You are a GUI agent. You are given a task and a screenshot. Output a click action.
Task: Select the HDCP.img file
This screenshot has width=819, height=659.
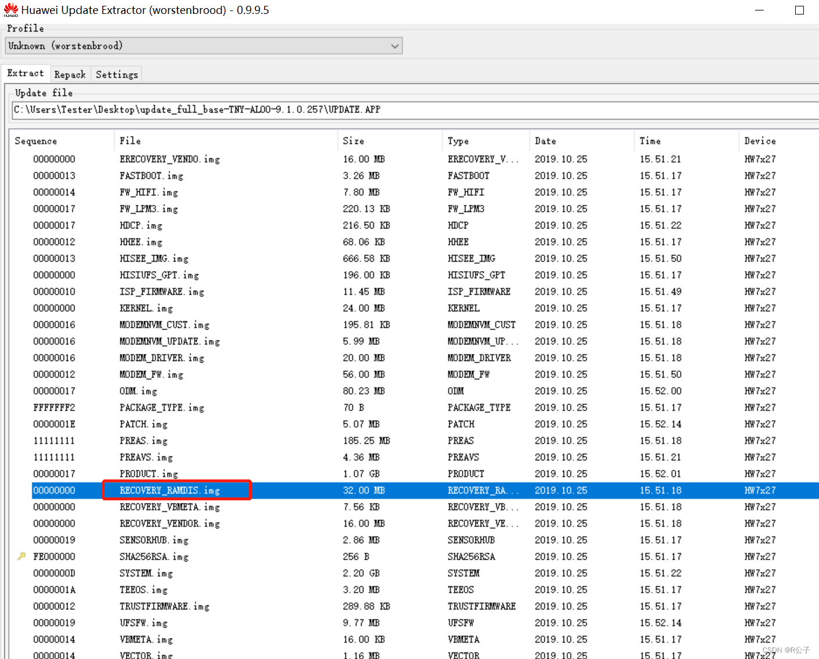tap(141, 225)
